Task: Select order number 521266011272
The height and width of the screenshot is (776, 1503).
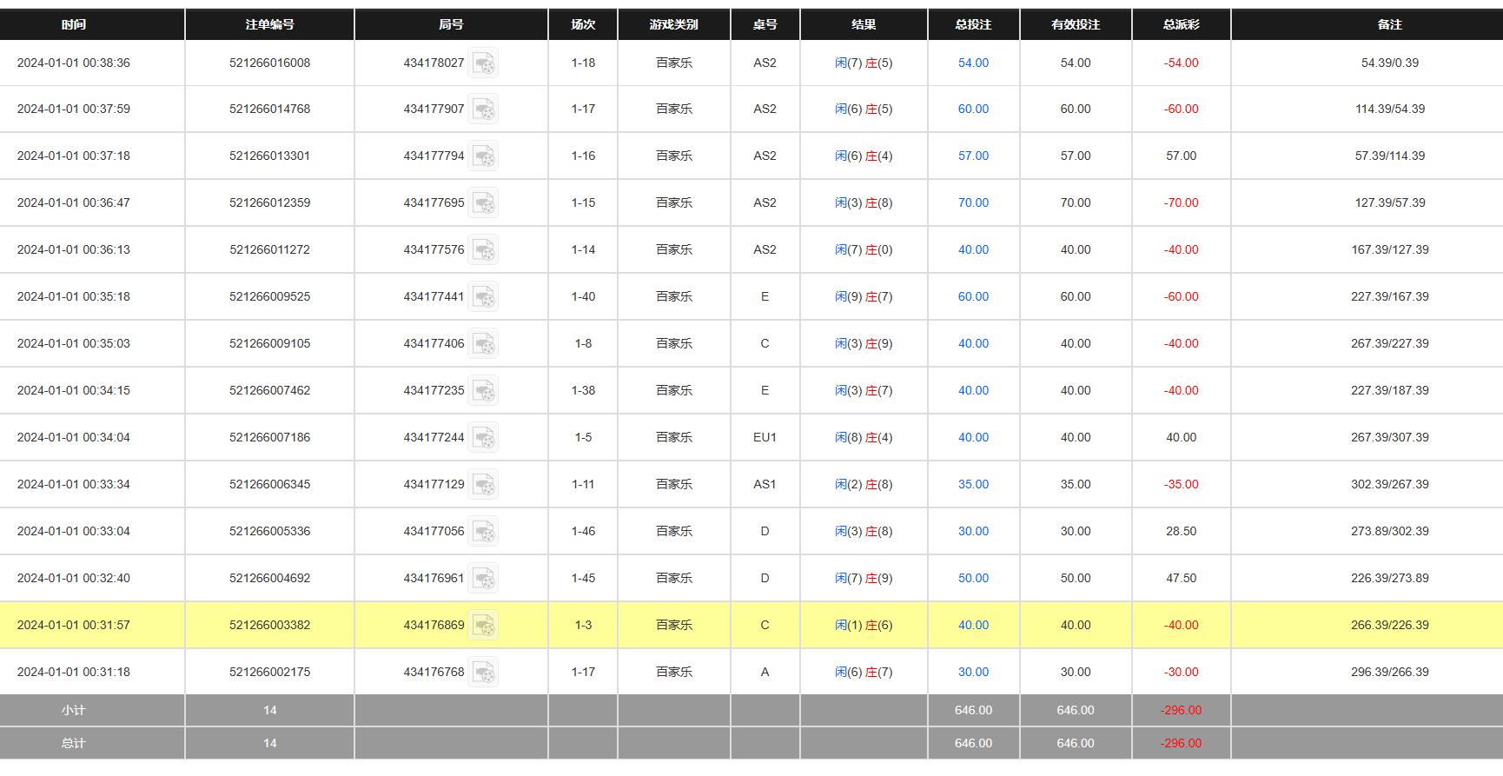Action: (x=270, y=249)
